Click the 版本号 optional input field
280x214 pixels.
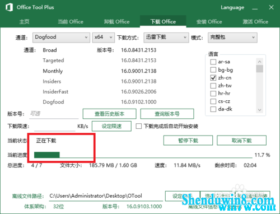54,114
